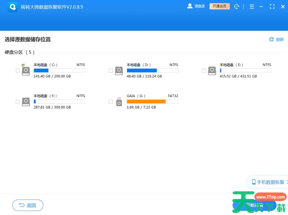Click the 开通会员 membership button
The height and width of the screenshot is (215, 288).
[220, 6]
